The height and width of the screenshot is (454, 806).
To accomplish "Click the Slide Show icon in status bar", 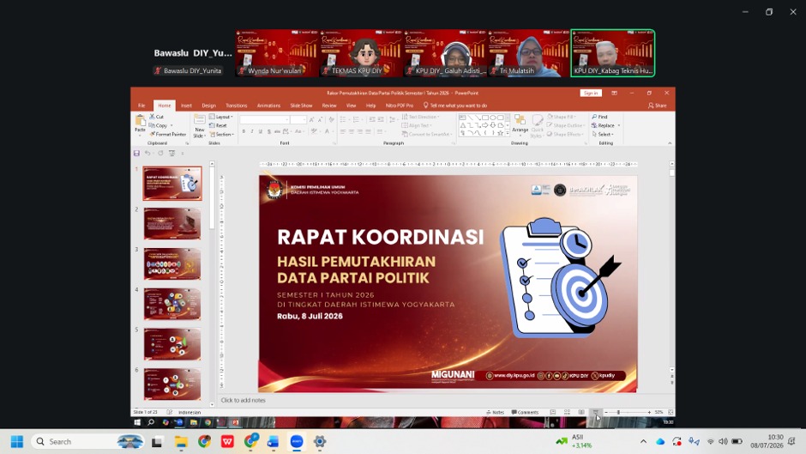I will pyautogui.click(x=596, y=412).
